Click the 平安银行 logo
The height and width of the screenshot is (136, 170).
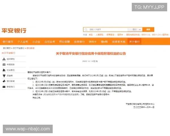(x=14, y=31)
